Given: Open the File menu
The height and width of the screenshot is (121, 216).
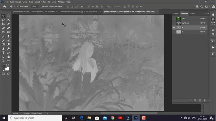Looking at the screenshot, I should pos(7,2).
